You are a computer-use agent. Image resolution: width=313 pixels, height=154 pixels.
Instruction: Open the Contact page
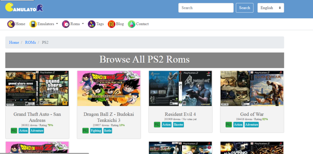coord(142,24)
